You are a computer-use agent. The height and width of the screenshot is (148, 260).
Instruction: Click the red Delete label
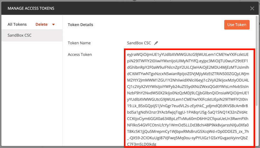coord(42,24)
